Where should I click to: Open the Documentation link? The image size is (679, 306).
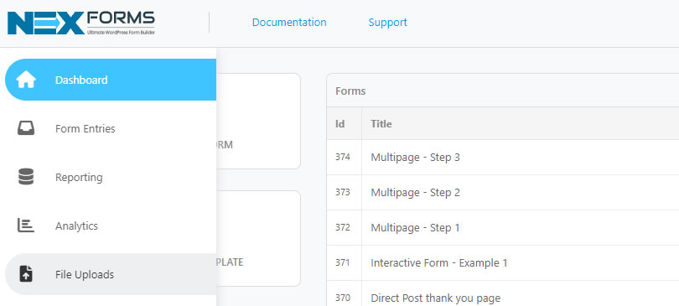289,22
